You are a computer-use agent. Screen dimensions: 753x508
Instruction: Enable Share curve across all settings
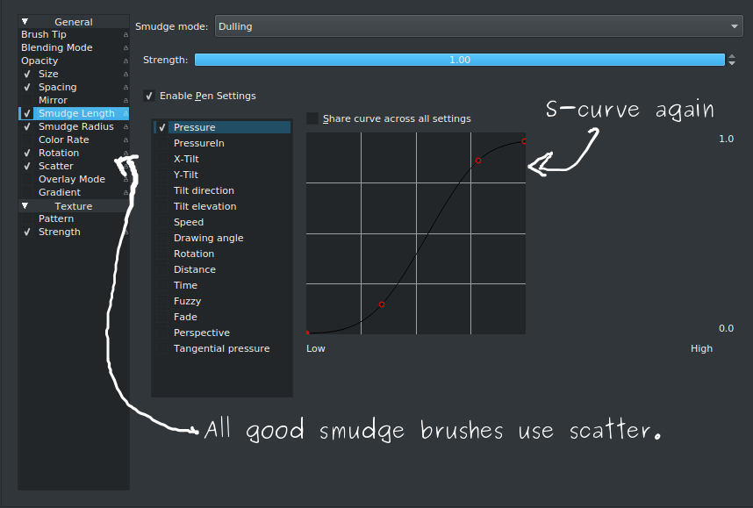[x=312, y=118]
